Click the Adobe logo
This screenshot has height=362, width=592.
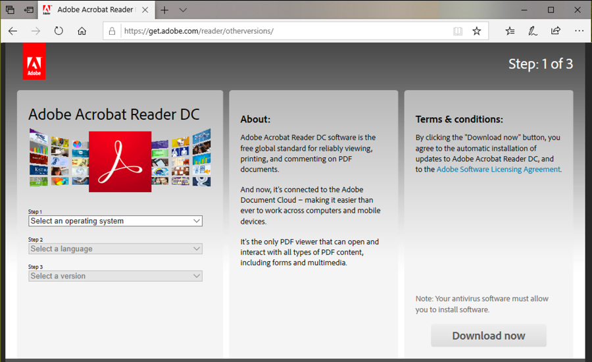point(34,61)
